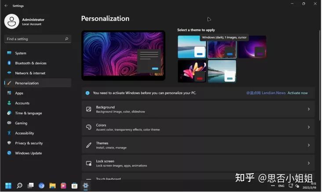Click the Lock screen icon
This screenshot has height=192, width=322.
pyautogui.click(x=89, y=163)
